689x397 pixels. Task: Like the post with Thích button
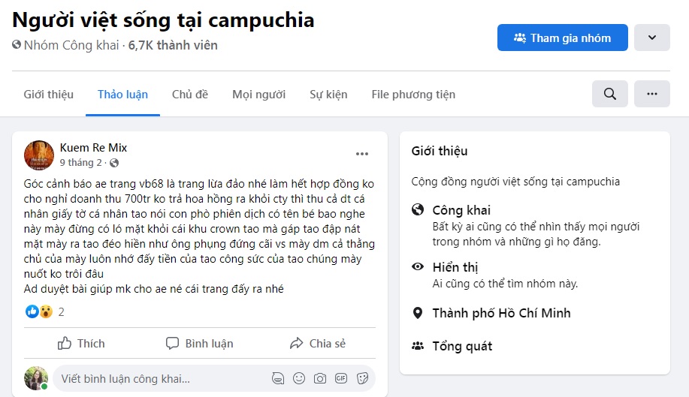click(x=81, y=344)
